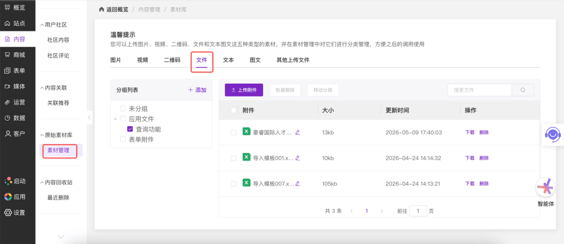This screenshot has height=244, width=564.
Task: Click 下载 for the 豪睿国际人才 file
Action: 470,132
